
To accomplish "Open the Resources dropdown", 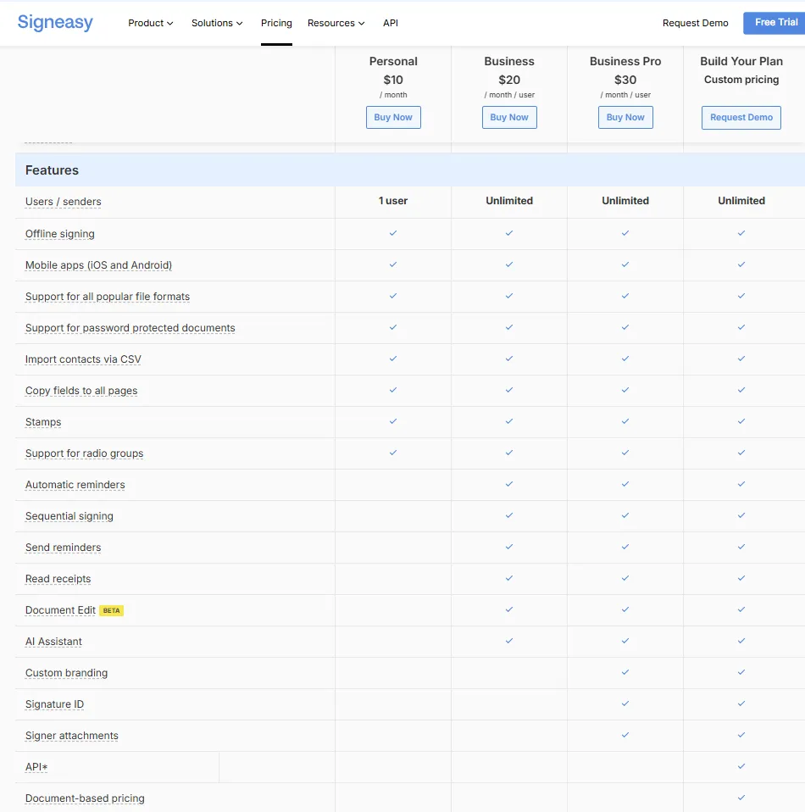I will 336,23.
